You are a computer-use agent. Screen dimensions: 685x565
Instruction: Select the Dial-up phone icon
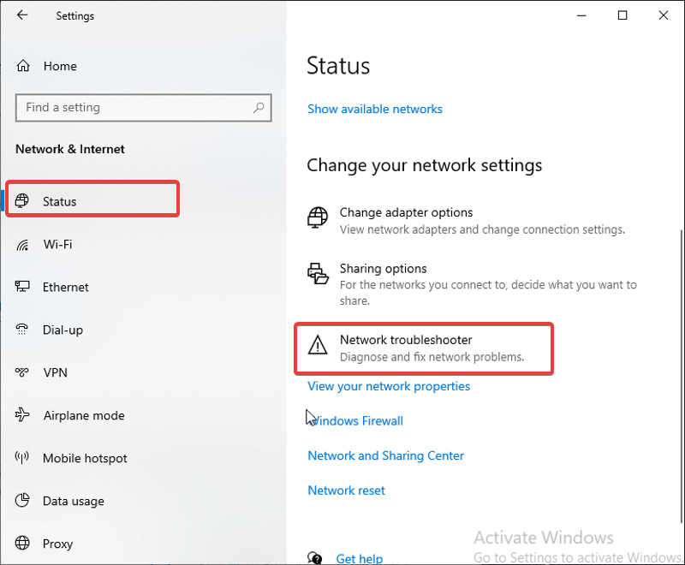click(22, 330)
